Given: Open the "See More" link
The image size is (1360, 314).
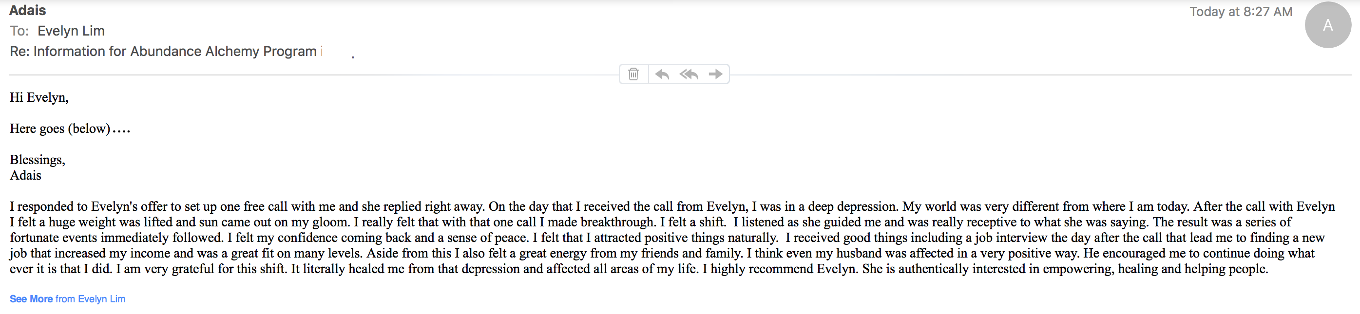Looking at the screenshot, I should point(31,299).
